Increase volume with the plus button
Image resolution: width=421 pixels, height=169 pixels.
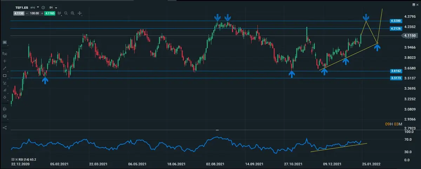click(42, 13)
